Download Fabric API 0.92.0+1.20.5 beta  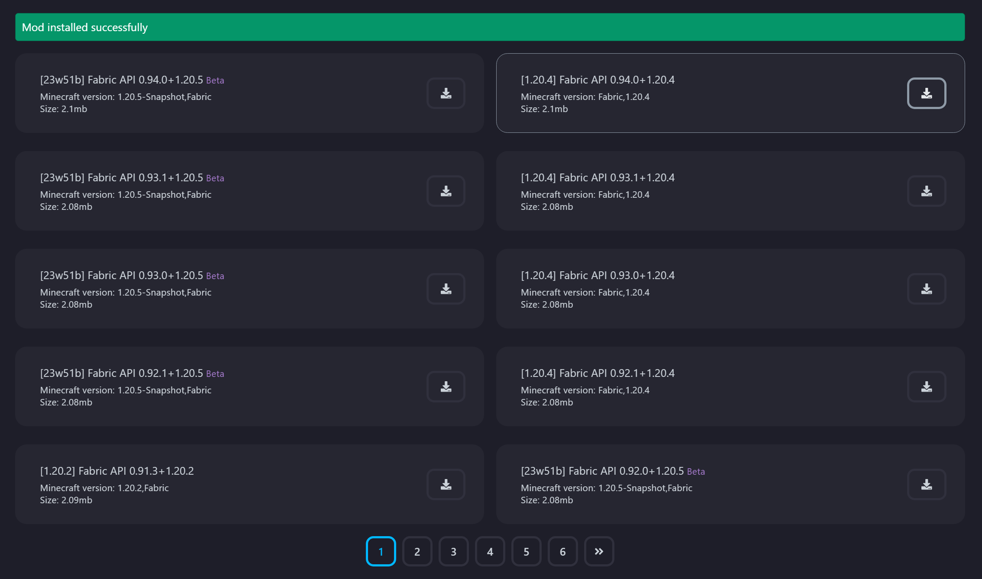[926, 484]
